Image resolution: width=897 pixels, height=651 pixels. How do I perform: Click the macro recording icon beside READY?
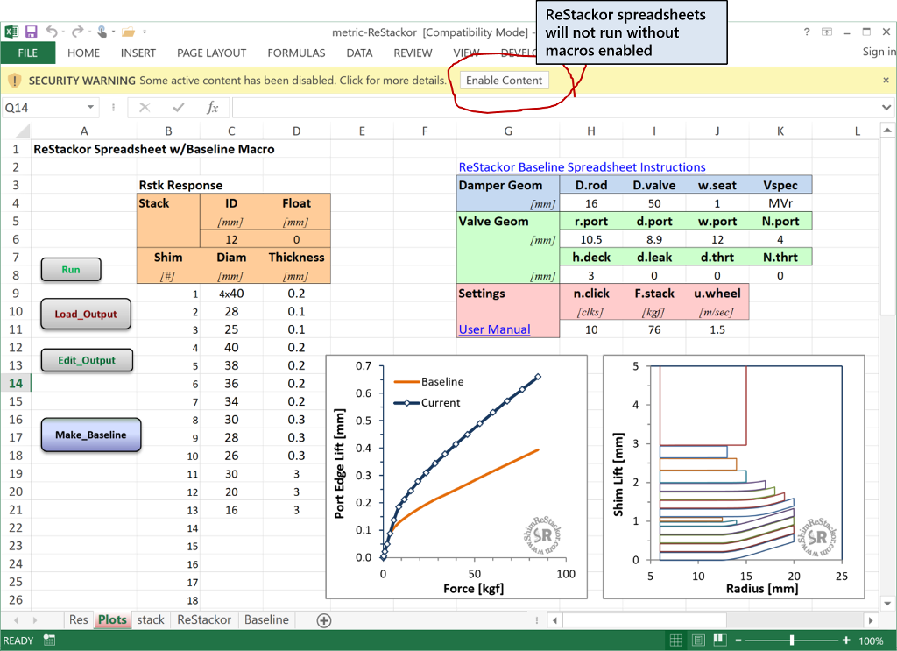click(49, 640)
